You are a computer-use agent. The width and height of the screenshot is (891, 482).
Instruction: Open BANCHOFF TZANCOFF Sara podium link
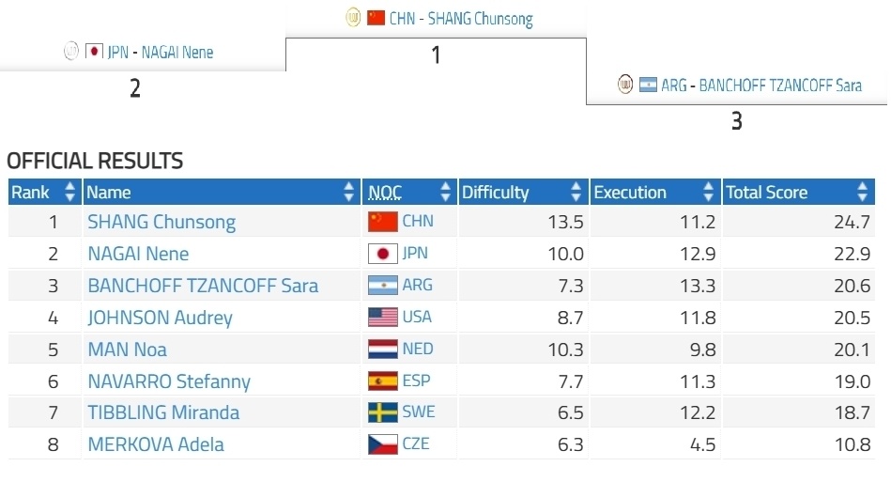(780, 86)
